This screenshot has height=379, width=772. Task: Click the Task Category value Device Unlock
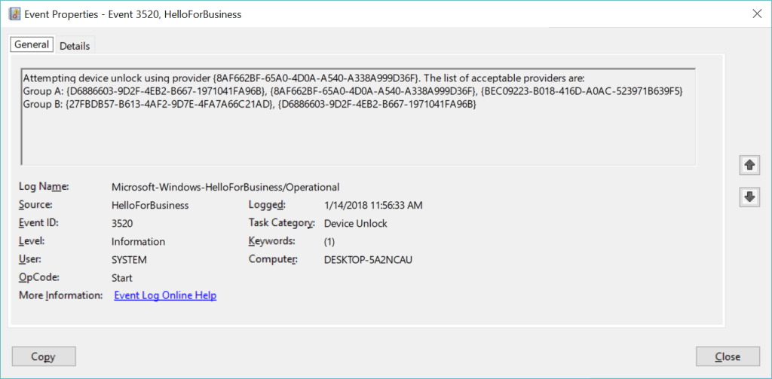pos(356,223)
